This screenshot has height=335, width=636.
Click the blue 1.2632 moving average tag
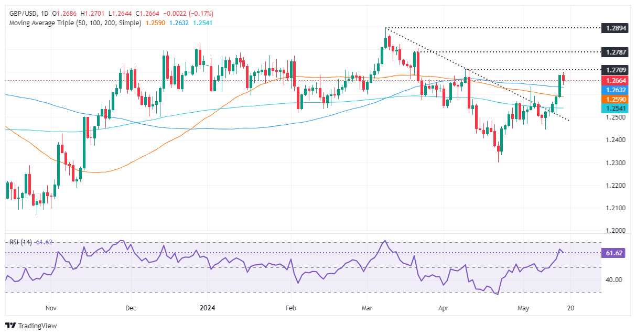pyautogui.click(x=616, y=89)
